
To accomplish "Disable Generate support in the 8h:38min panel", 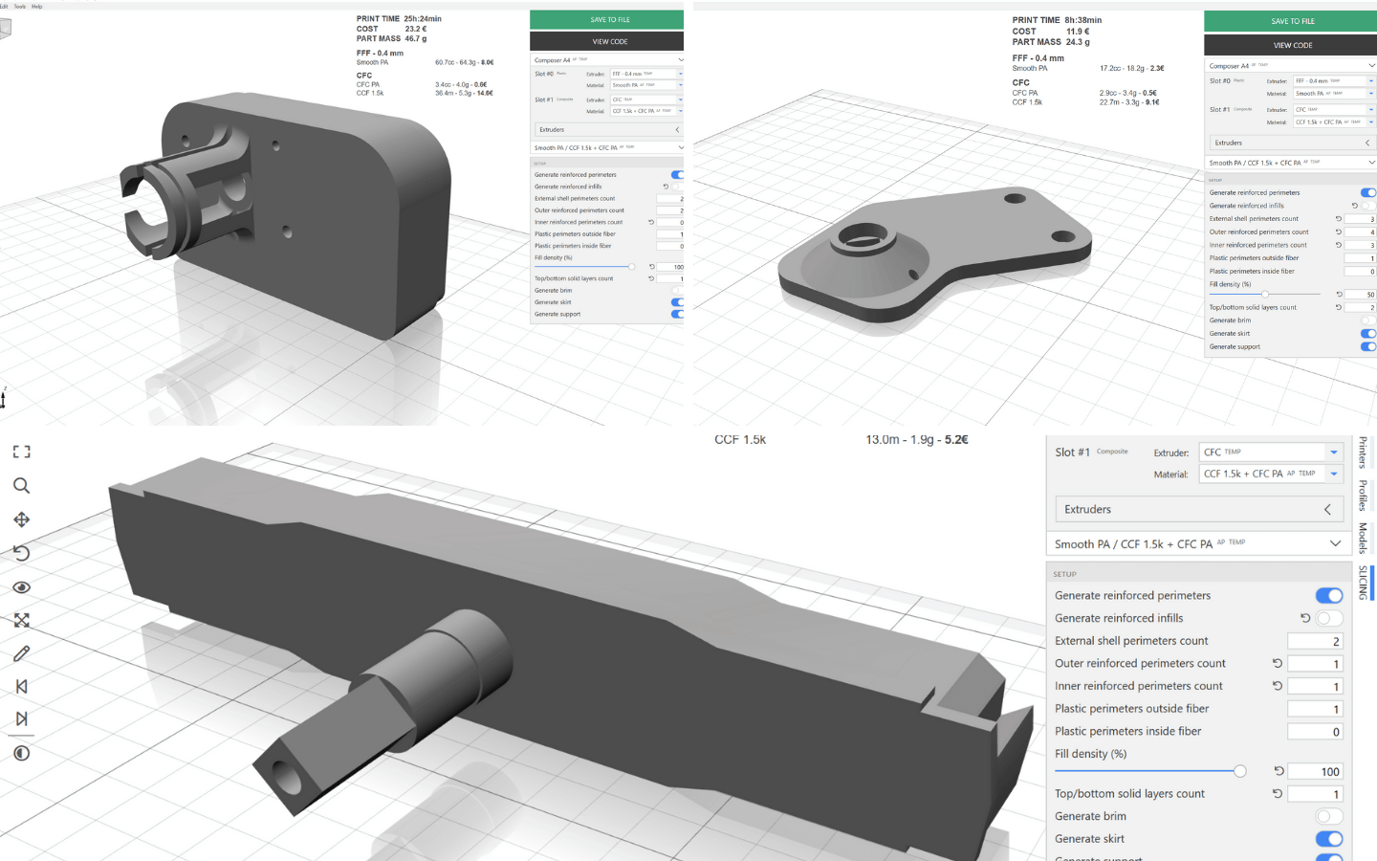I will (x=1368, y=346).
